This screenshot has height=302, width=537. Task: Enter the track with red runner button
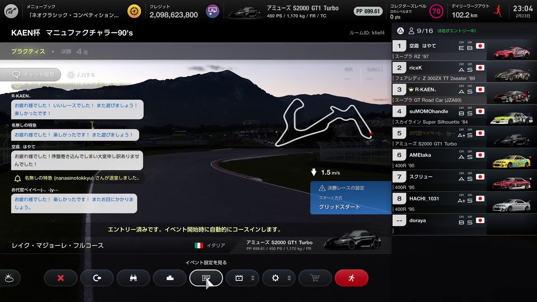[352, 278]
